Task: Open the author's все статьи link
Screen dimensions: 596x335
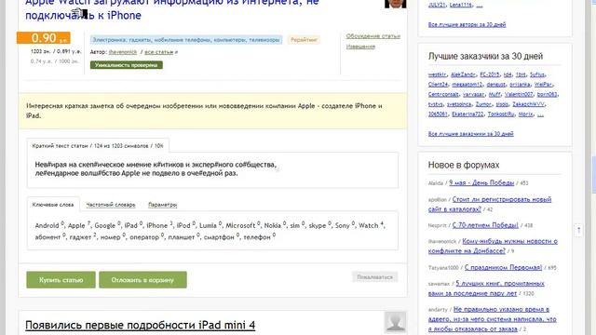Action: tap(159, 52)
